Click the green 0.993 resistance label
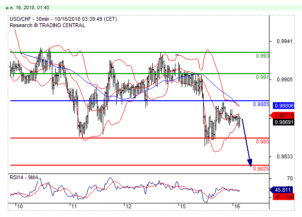 [x=262, y=56]
